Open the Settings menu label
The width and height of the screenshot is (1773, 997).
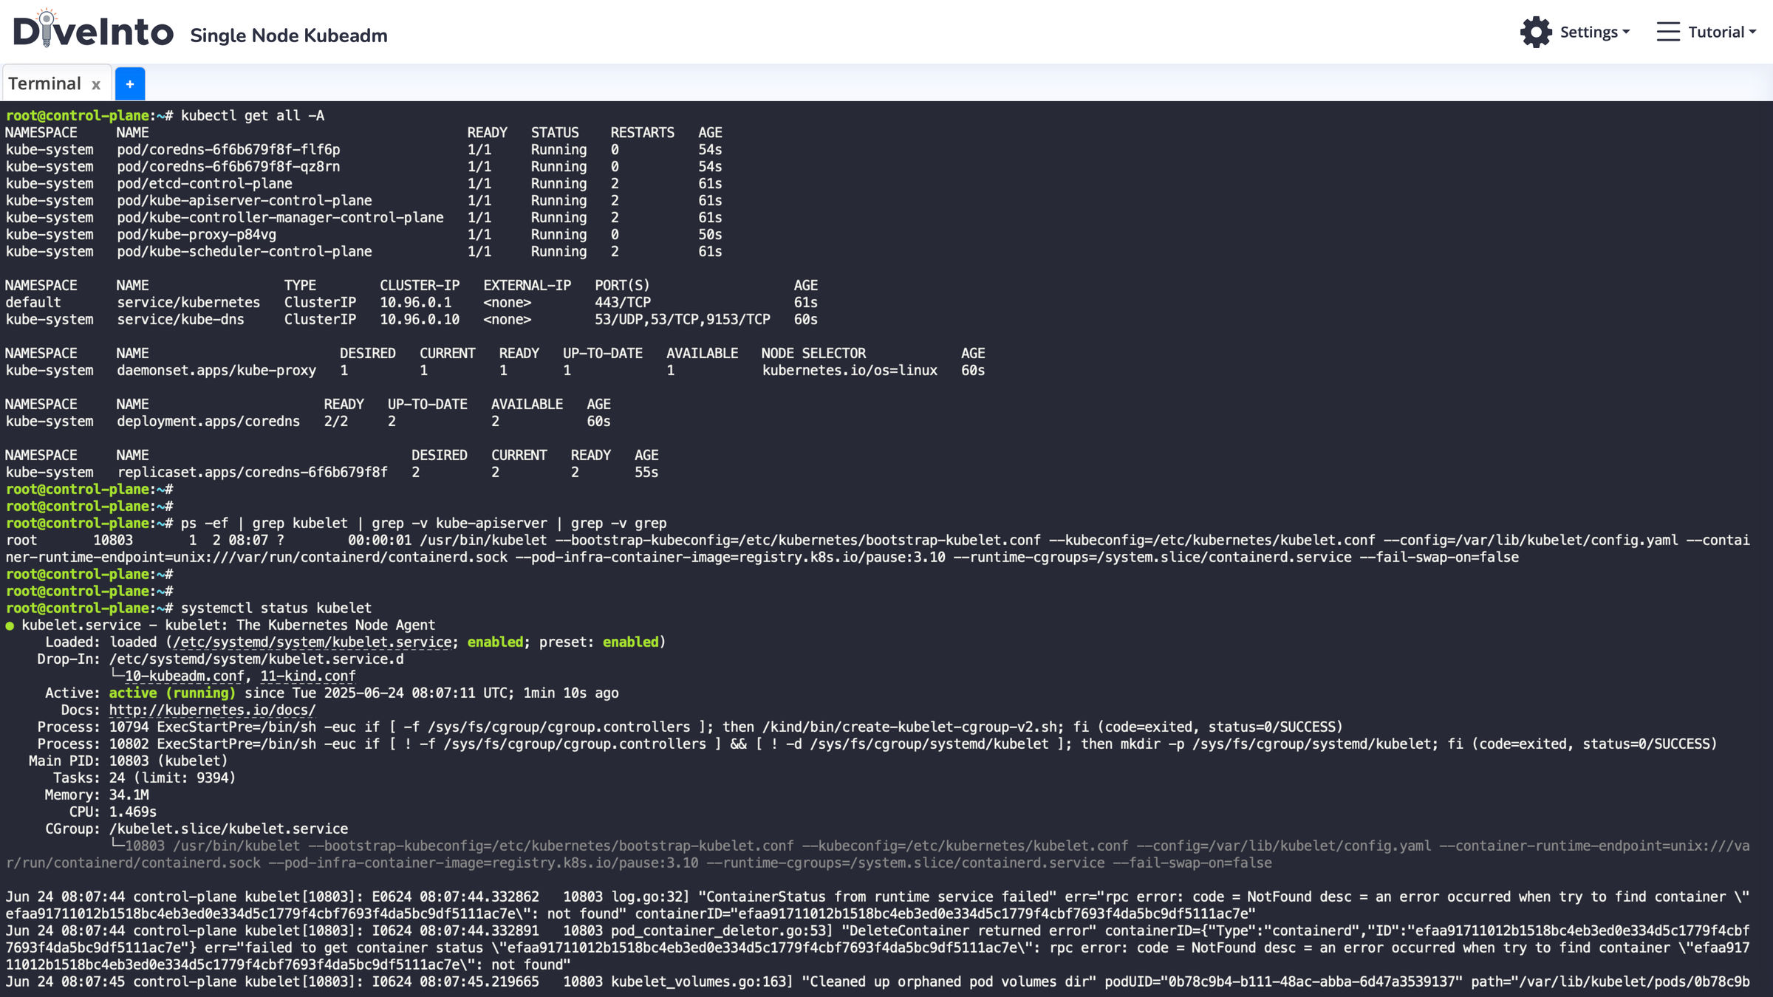[1588, 32]
